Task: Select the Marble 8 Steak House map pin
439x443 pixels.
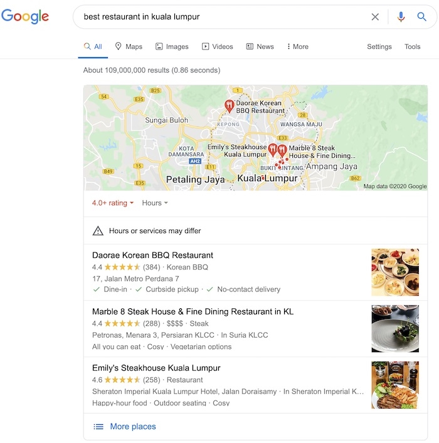Action: [282, 150]
